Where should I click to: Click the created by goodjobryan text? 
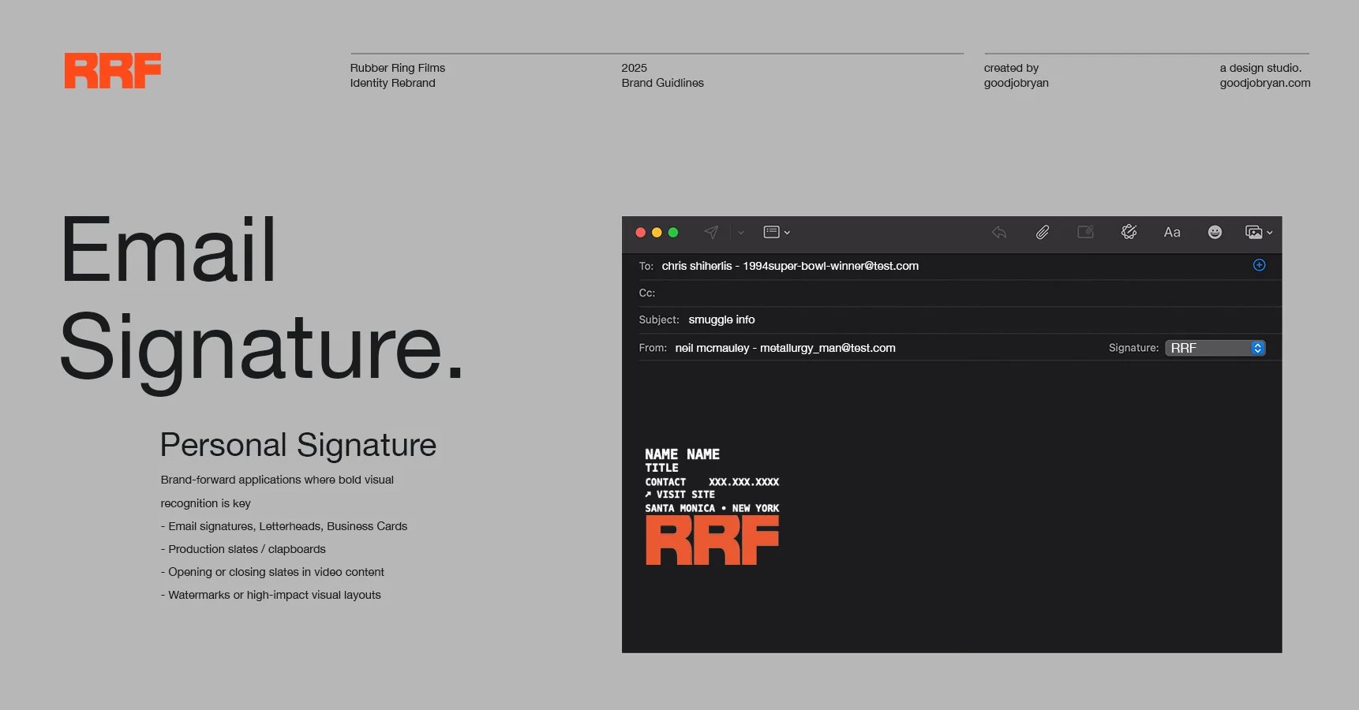click(x=1016, y=75)
